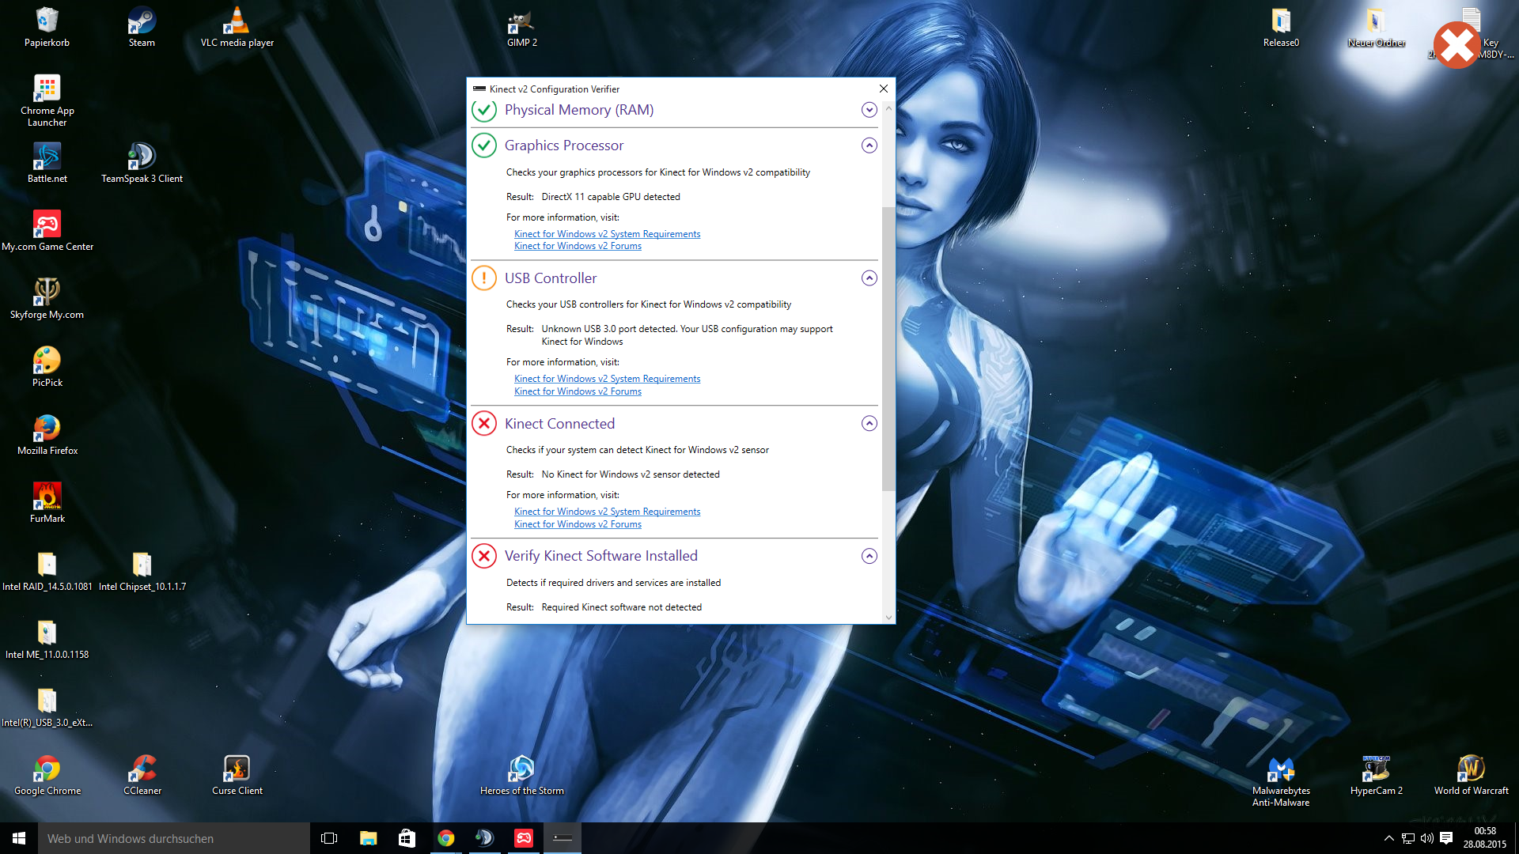Start TeamSpeak 3 Client shortcut
Image resolution: width=1519 pixels, height=854 pixels.
point(142,163)
